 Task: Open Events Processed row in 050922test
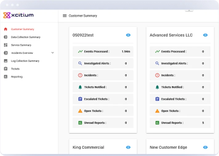103,51
